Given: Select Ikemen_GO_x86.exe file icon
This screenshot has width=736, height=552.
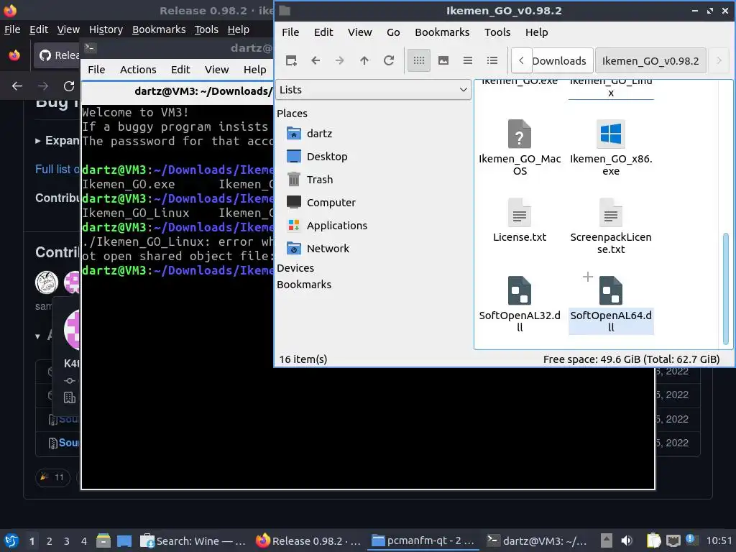Looking at the screenshot, I should (611, 134).
